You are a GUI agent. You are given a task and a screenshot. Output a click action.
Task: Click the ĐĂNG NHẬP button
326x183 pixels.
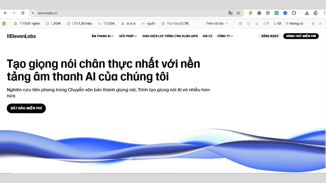270,36
